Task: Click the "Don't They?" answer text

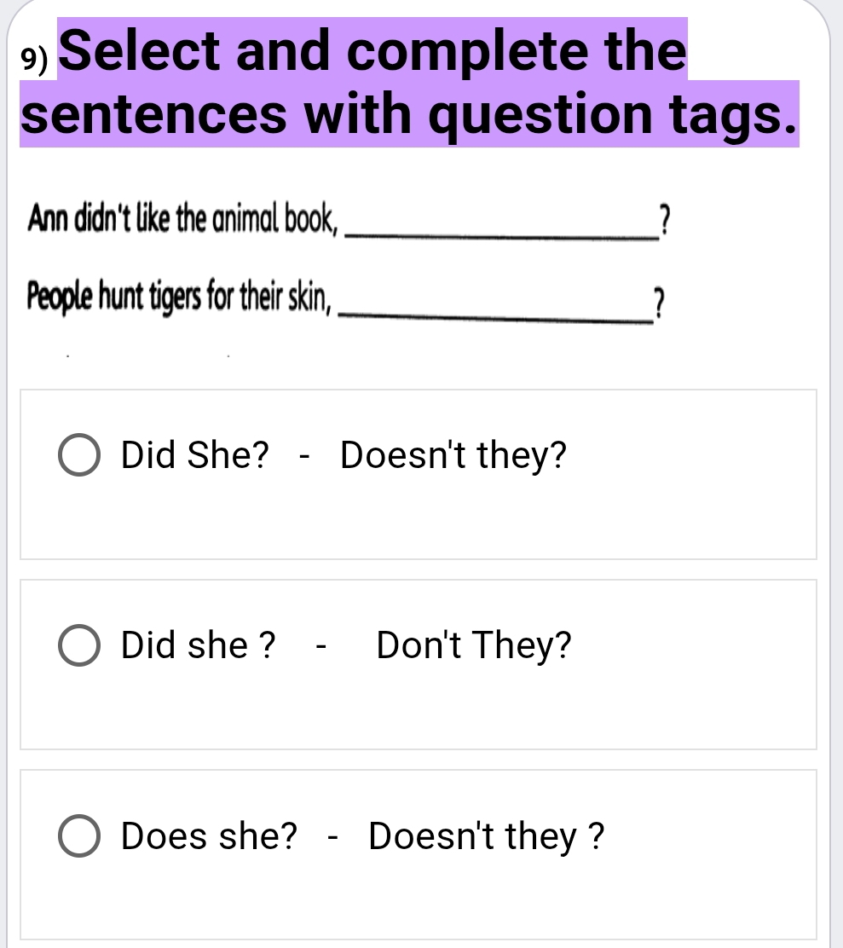Action: [x=474, y=646]
